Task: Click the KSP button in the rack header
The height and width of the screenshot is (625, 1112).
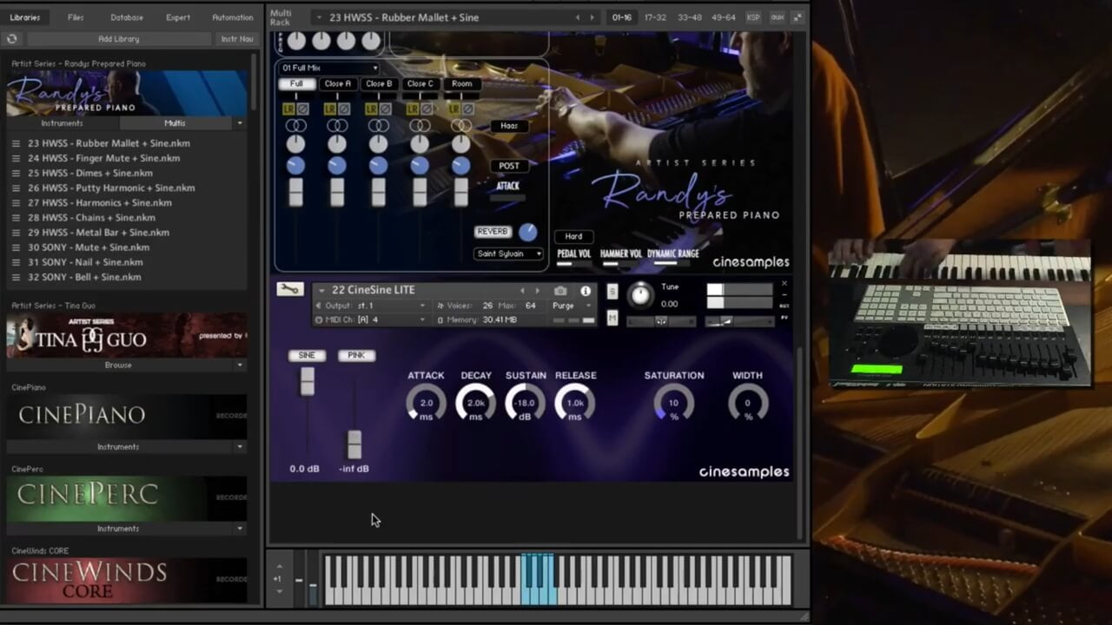Action: coord(754,17)
